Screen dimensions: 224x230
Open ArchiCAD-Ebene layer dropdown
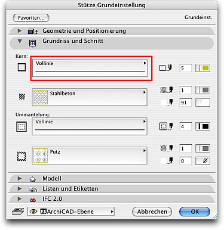[x=70, y=212]
